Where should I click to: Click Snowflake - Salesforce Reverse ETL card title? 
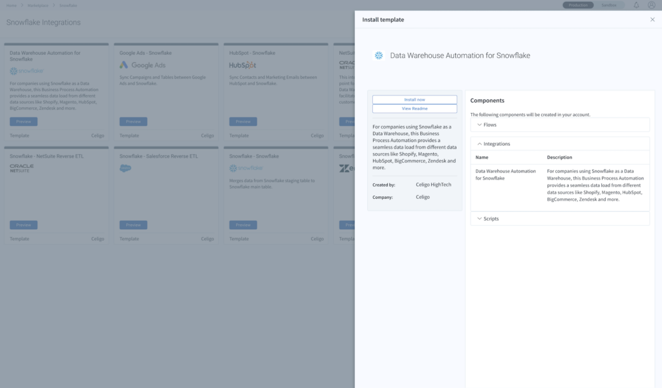point(158,156)
